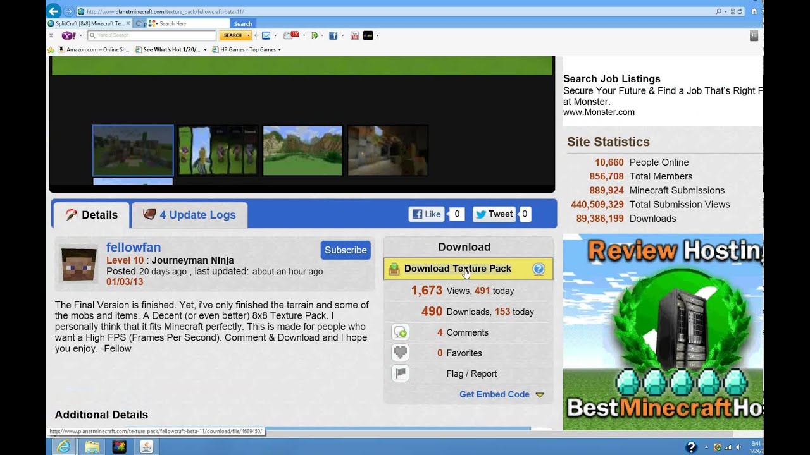Open the YouTube icon on Yahoo toolbar
Viewport: 810px width, 455px height.
tap(354, 35)
